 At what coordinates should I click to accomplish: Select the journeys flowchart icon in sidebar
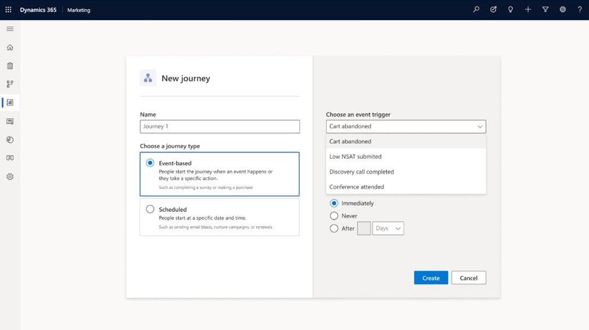[9, 84]
